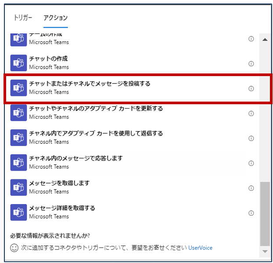The width and height of the screenshot is (273, 263).
Task: Show info for メッセージを取得します
Action: [251, 188]
